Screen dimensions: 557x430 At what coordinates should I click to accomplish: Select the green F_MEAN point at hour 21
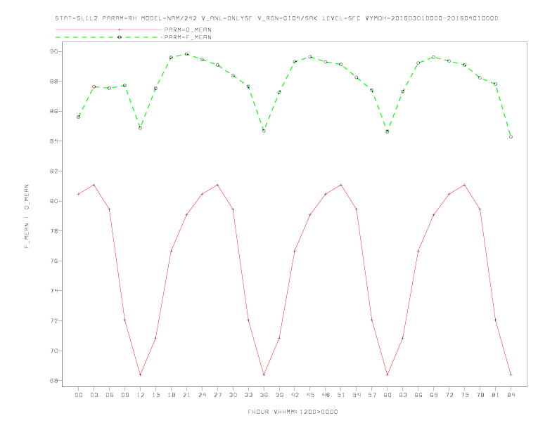186,54
